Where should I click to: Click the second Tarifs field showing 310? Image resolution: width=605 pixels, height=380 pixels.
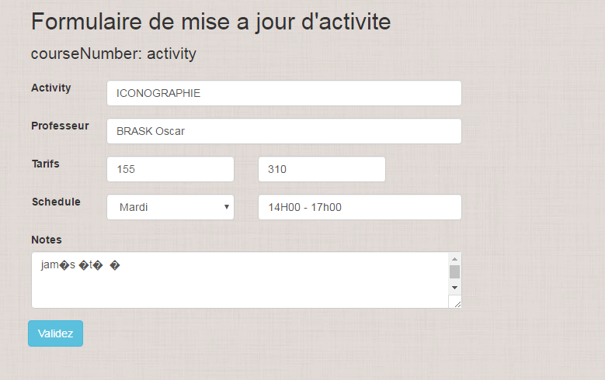point(322,169)
